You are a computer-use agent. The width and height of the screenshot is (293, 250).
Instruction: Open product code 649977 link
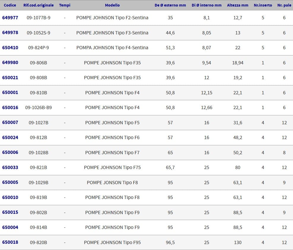(10, 18)
